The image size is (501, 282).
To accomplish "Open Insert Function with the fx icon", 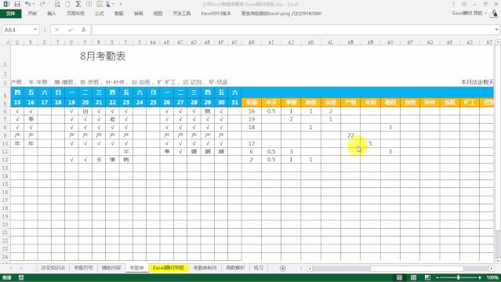I will point(83,30).
